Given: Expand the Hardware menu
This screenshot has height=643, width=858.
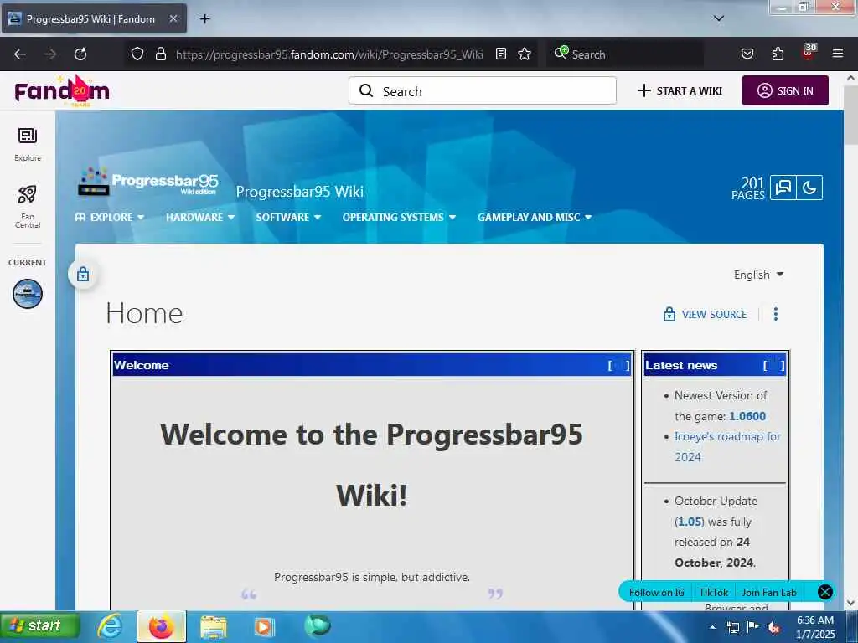Looking at the screenshot, I should (x=200, y=217).
